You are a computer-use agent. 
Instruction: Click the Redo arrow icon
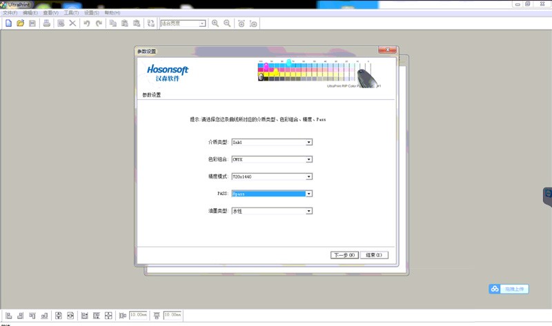click(99, 23)
